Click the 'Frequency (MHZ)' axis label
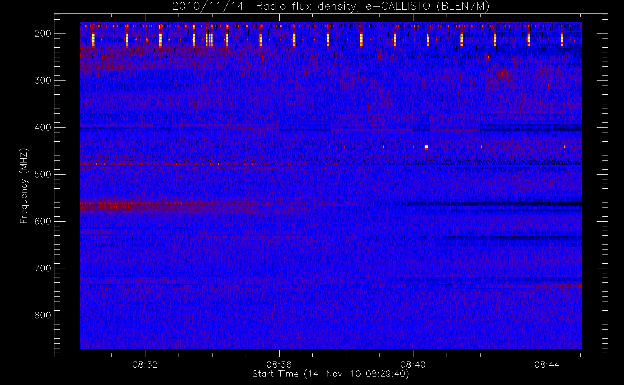The image size is (624, 385). tap(24, 186)
